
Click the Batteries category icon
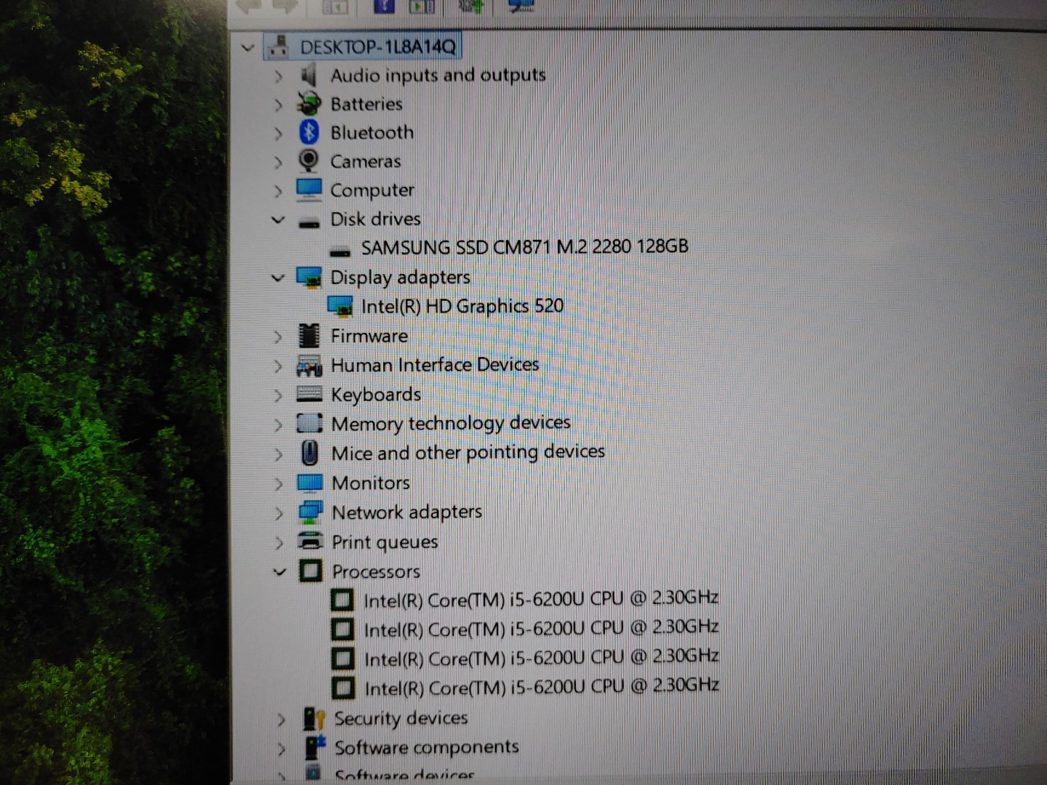click(x=309, y=104)
